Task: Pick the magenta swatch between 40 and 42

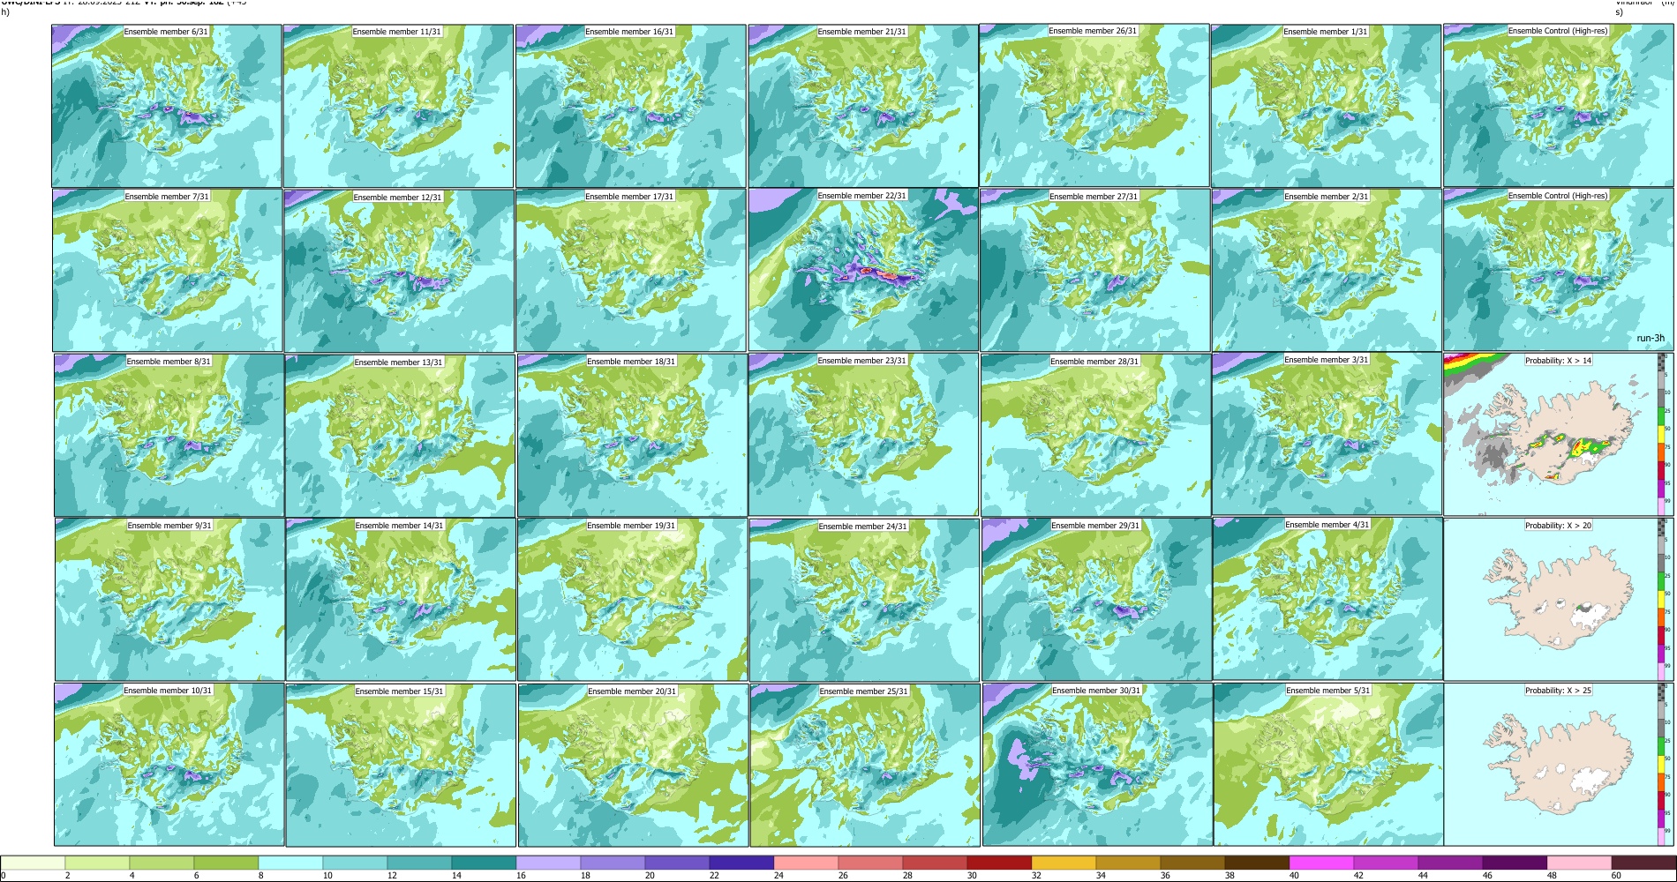Action: [1321, 863]
